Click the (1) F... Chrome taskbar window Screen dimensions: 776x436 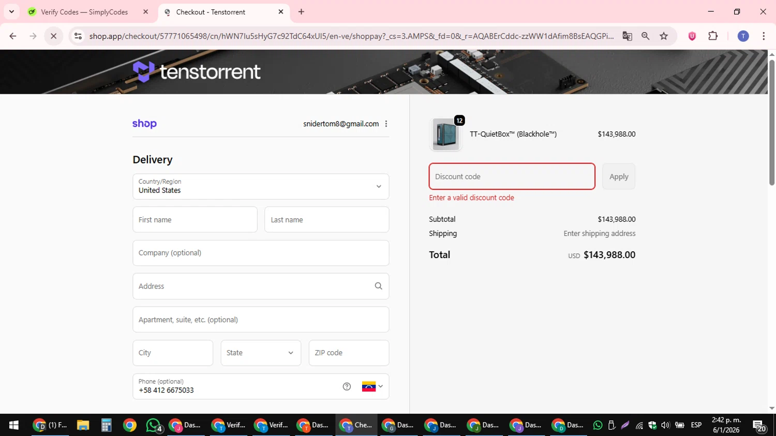pyautogui.click(x=50, y=425)
